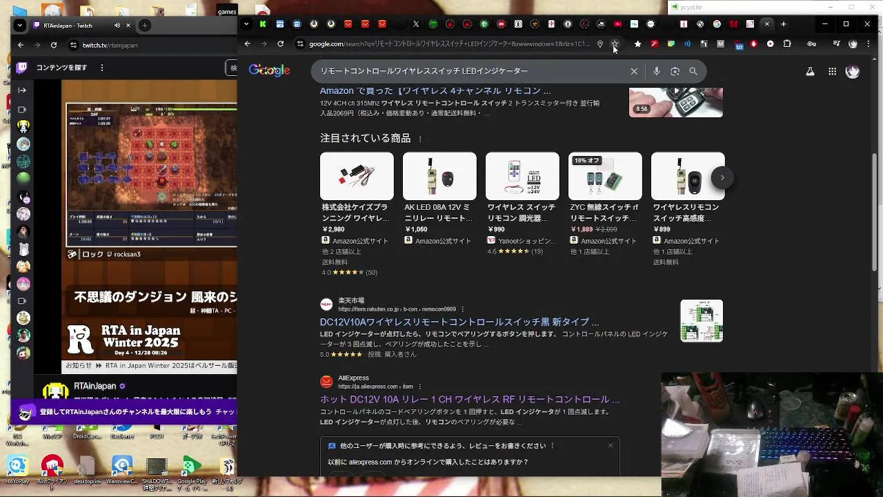This screenshot has width=883, height=497.
Task: Open tab search dropdown in Twitch window
Action: click(x=20, y=26)
